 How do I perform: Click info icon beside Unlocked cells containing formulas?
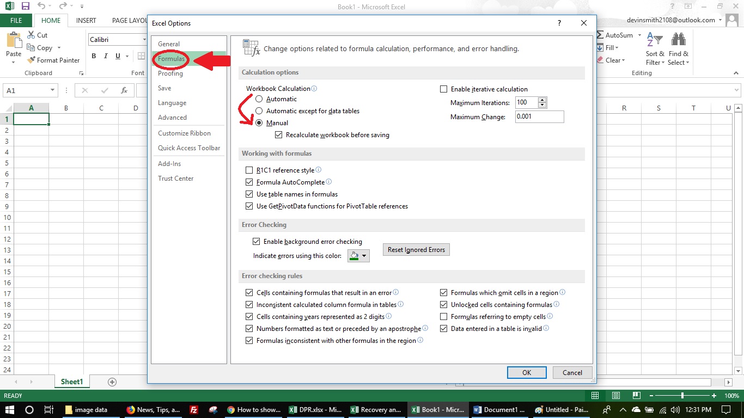coord(557,304)
